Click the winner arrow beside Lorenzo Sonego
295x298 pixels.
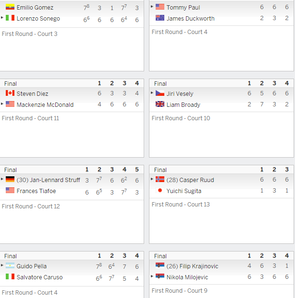tap(2, 17)
